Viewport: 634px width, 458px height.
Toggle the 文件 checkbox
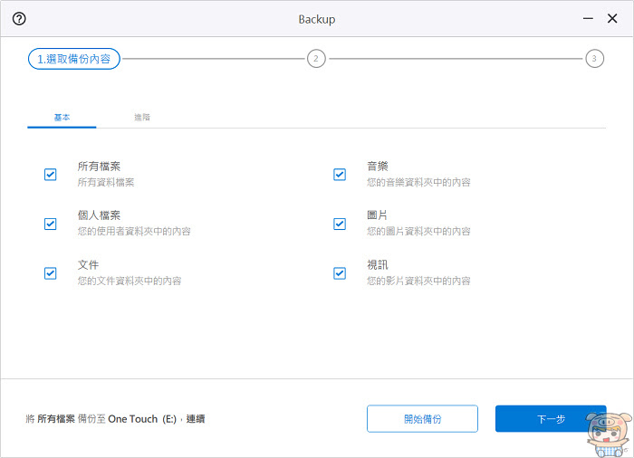click(50, 273)
